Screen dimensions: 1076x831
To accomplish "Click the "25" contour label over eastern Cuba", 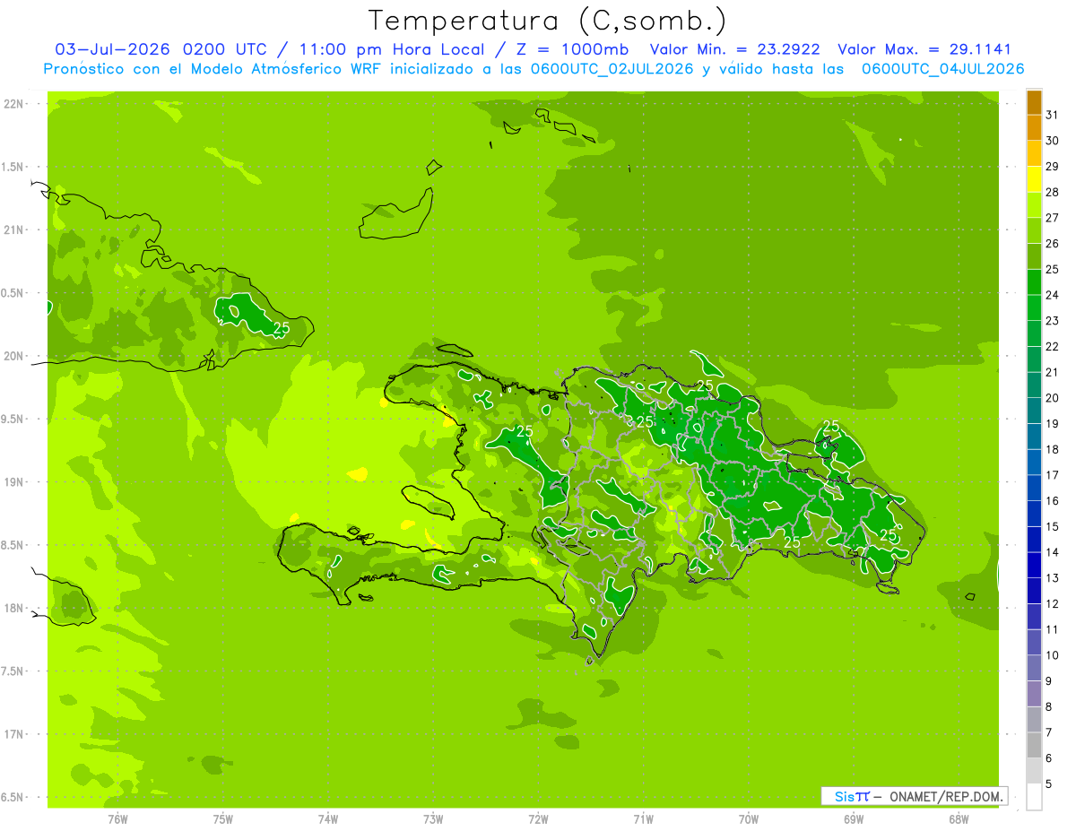I will [282, 328].
